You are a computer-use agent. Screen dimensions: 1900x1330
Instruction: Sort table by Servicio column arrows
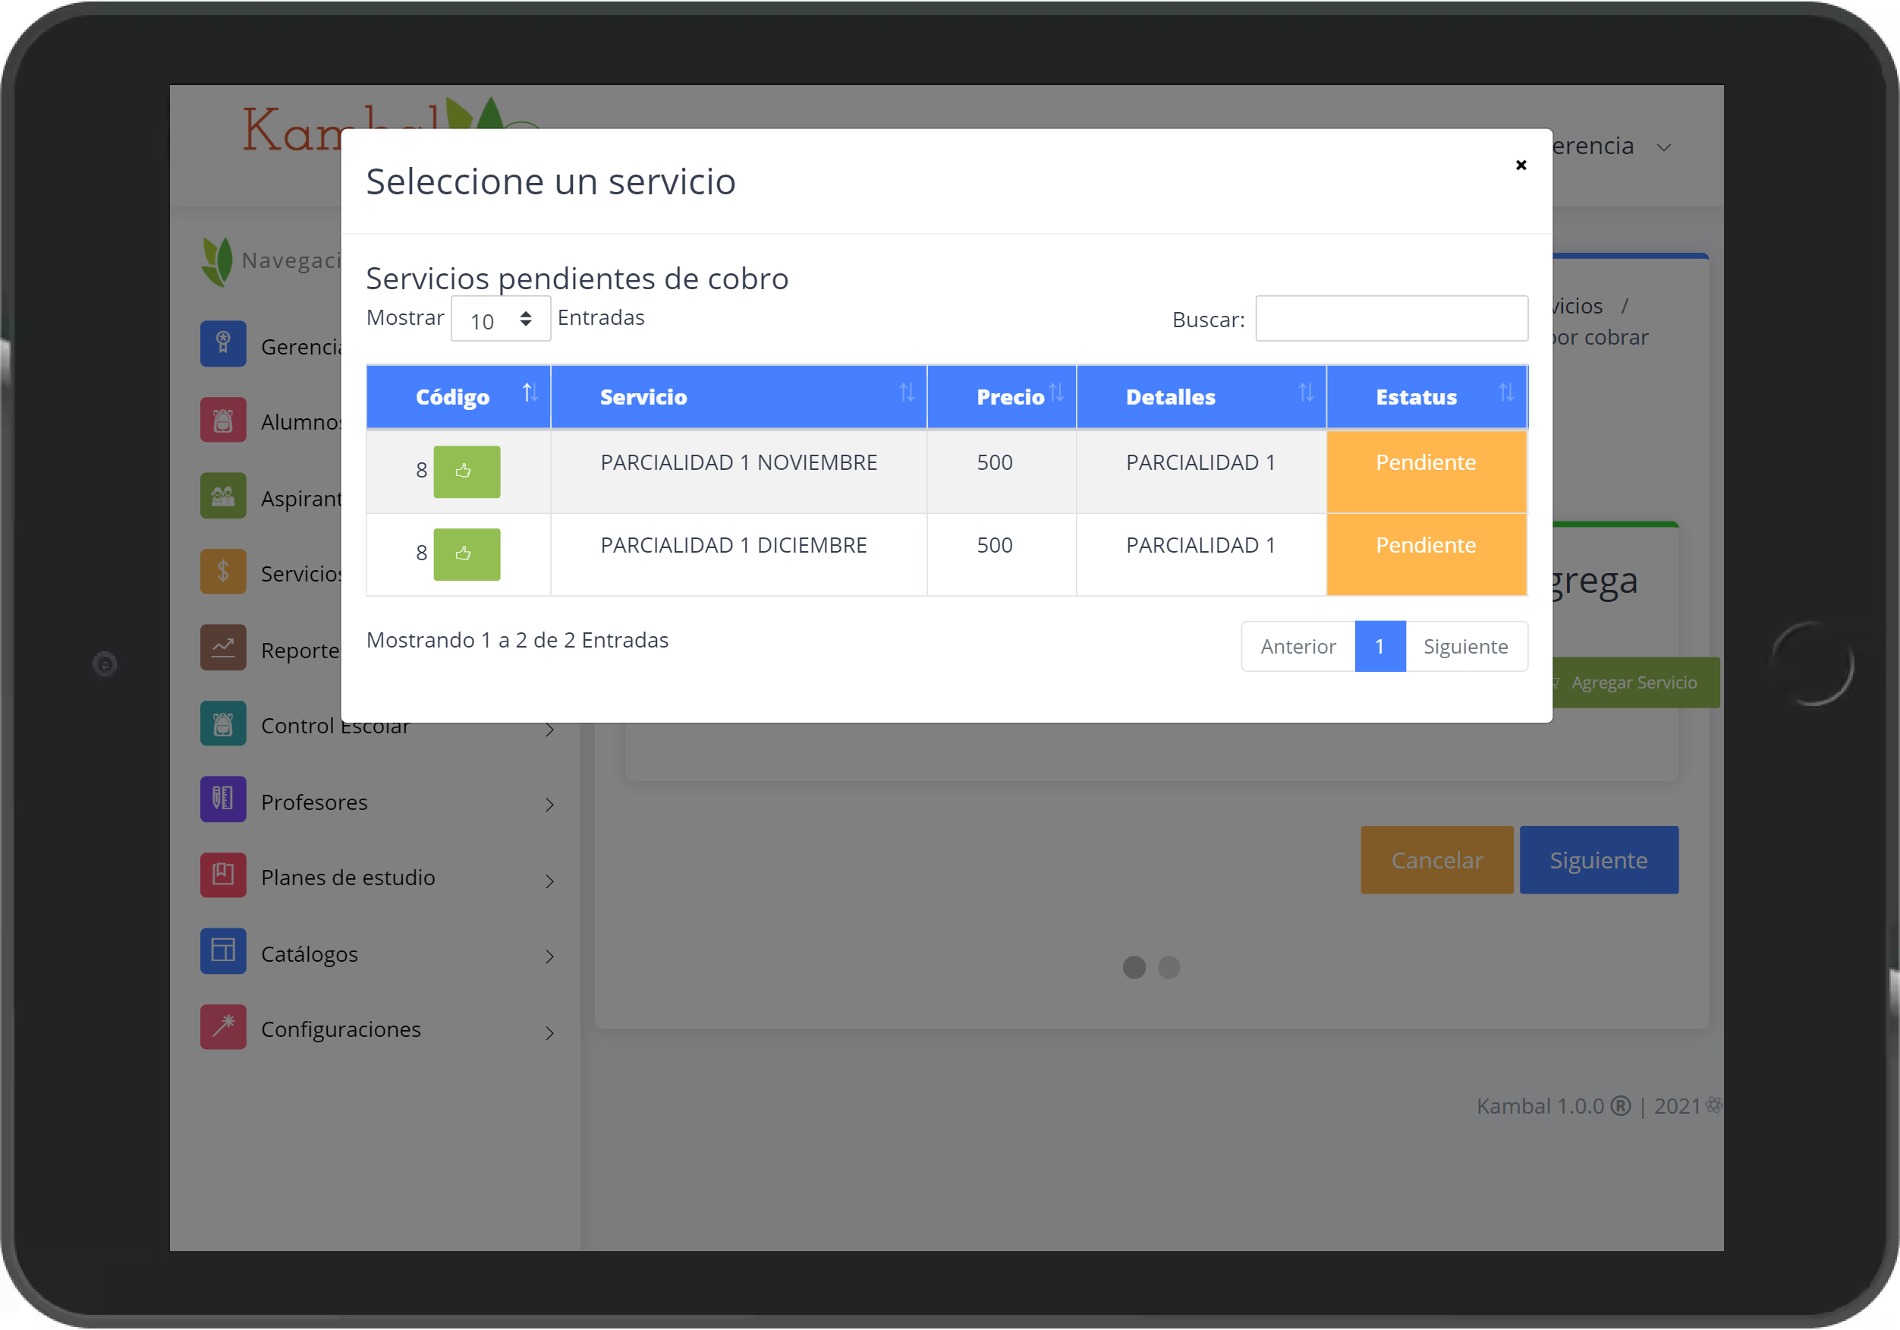pos(907,392)
